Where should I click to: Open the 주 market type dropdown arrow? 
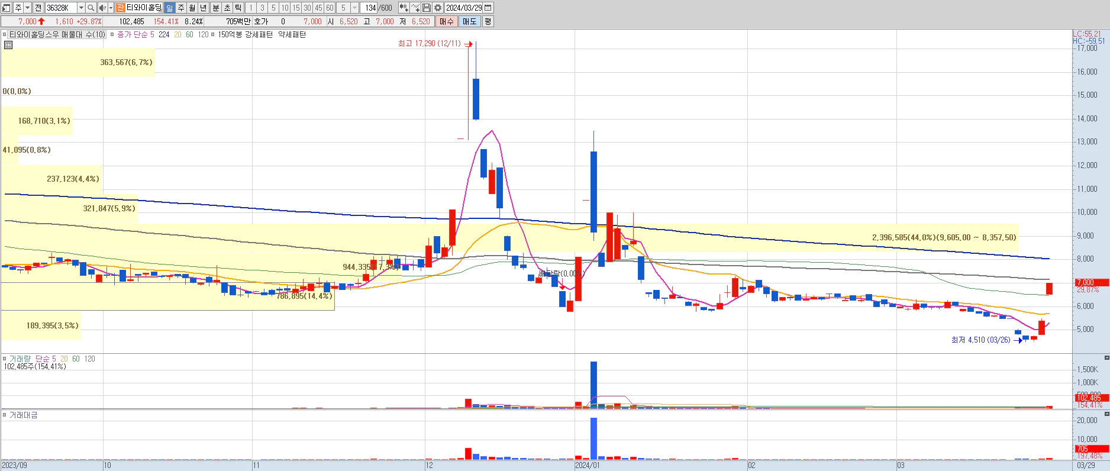pyautogui.click(x=27, y=8)
